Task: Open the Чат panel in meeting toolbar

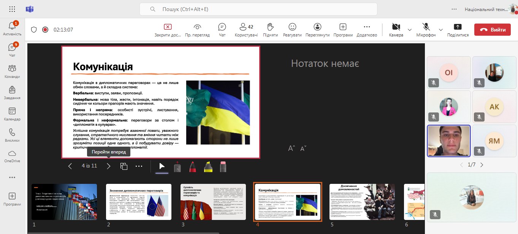Action: (x=222, y=29)
